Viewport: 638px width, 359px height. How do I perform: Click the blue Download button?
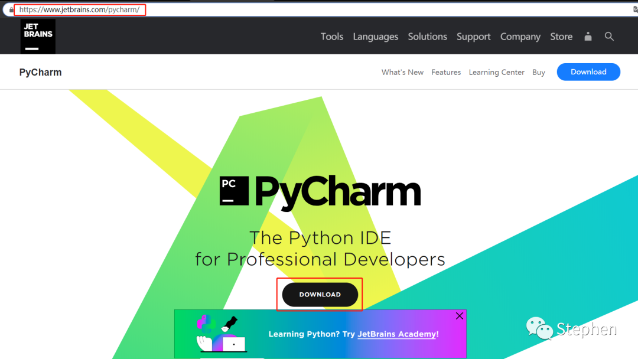click(x=588, y=72)
